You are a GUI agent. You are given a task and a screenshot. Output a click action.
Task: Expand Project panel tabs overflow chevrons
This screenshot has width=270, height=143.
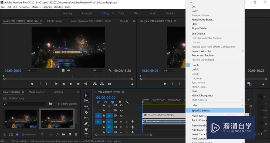78,92
